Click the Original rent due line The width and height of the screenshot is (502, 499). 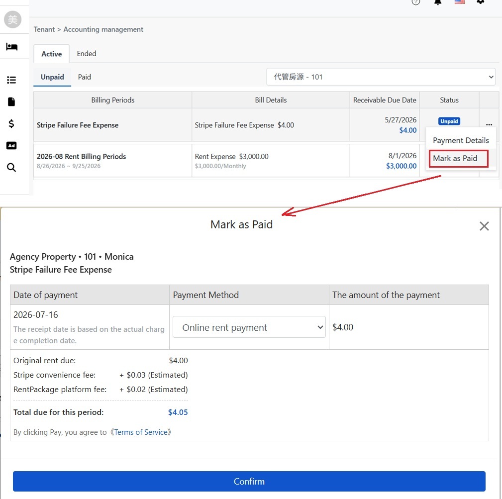click(x=100, y=361)
